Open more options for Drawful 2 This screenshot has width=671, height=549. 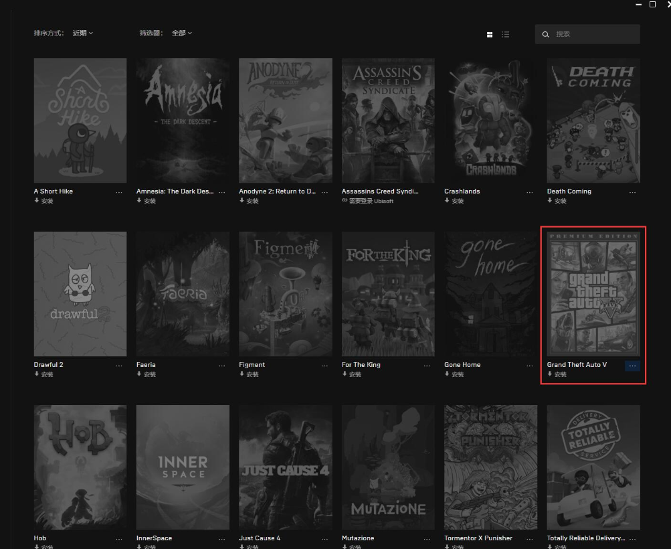click(119, 366)
